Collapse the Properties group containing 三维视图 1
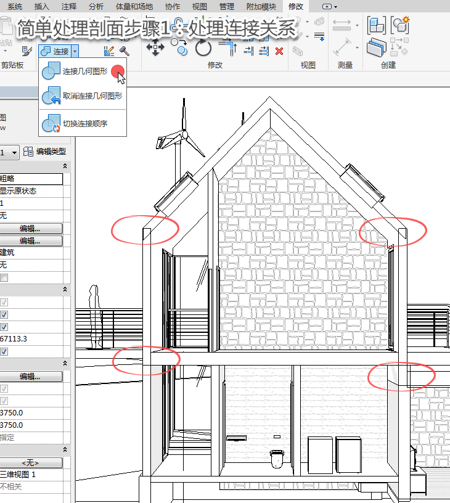The height and width of the screenshot is (503, 450). [65, 449]
